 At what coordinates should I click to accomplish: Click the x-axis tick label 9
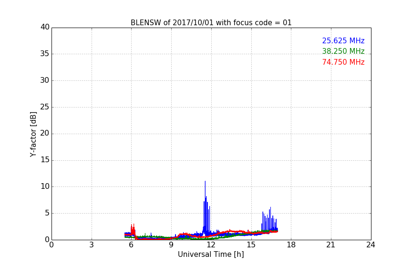171,245
